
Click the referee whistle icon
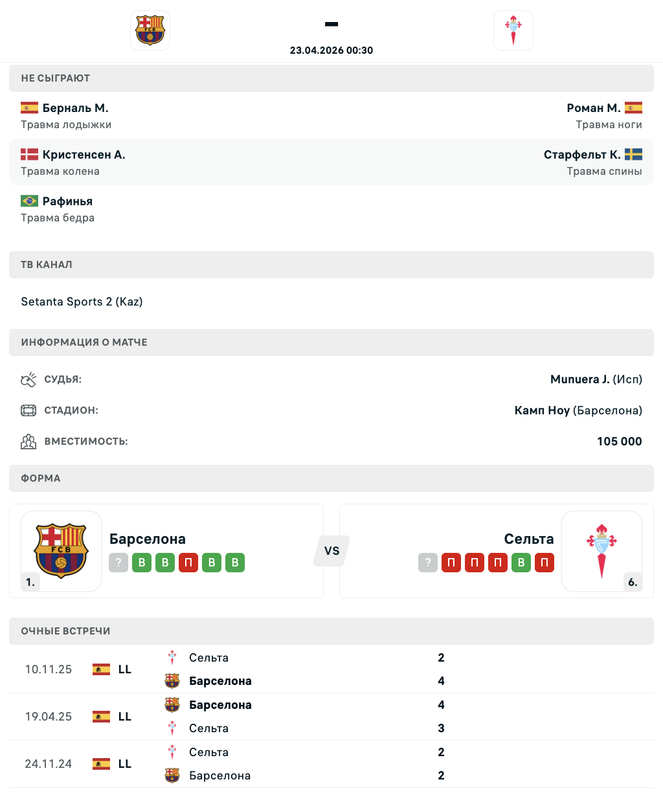28,379
